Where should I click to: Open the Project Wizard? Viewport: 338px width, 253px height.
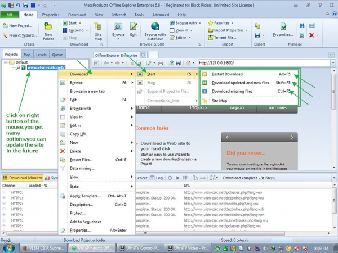pos(20,35)
